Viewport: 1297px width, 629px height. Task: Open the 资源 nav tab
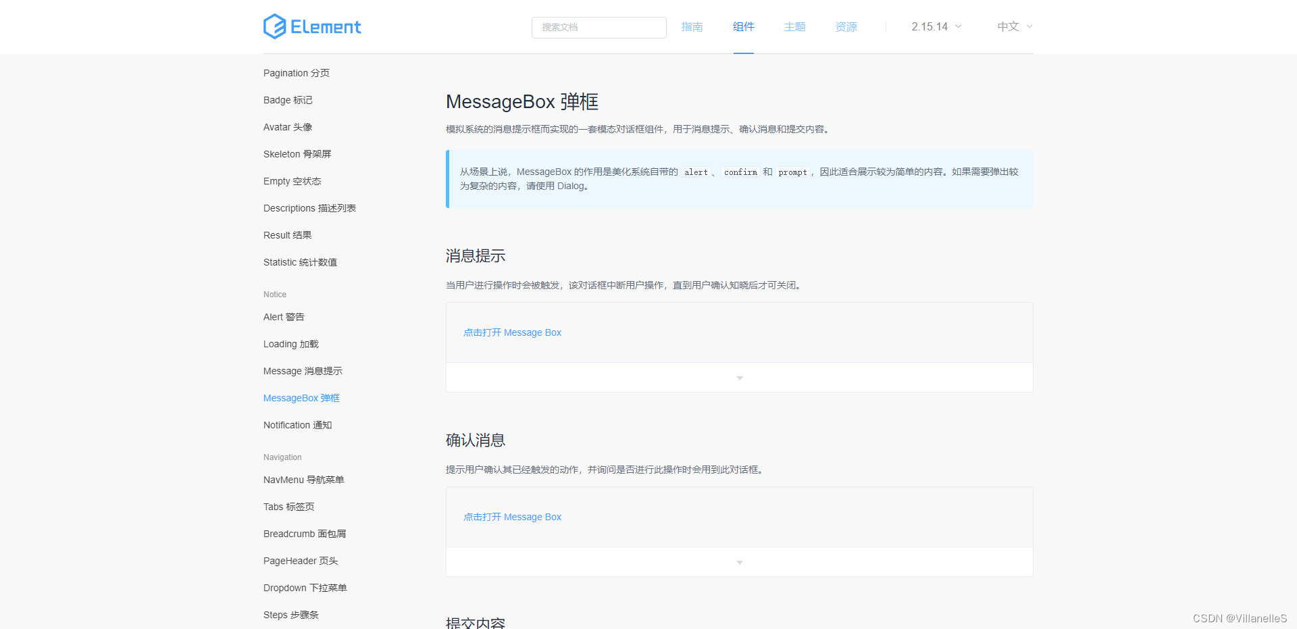coord(846,26)
